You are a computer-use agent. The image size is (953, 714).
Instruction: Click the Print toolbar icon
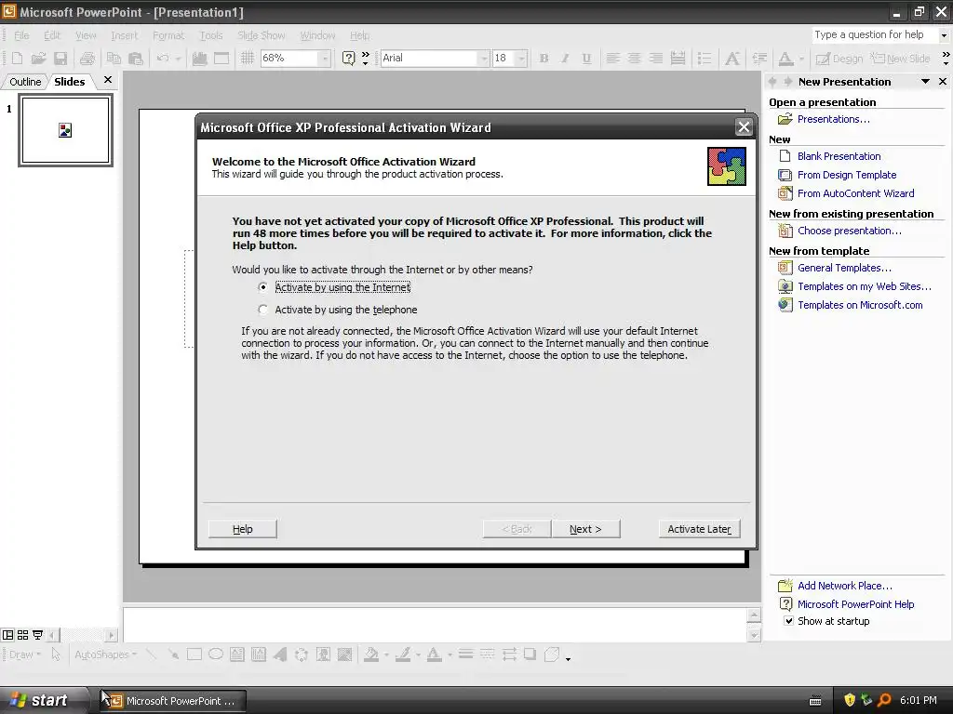[x=87, y=59]
